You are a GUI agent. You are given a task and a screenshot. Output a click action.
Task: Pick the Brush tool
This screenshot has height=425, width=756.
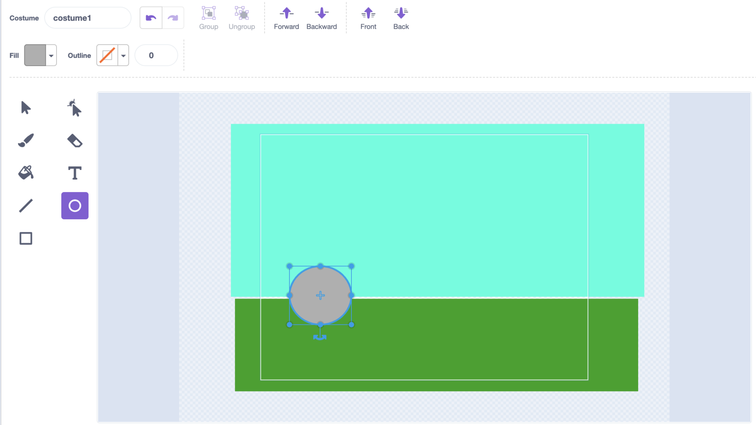pyautogui.click(x=25, y=140)
